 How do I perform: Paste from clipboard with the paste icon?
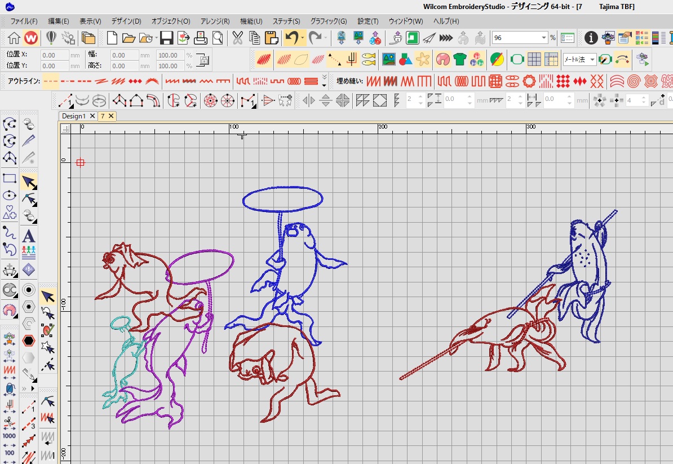pos(271,38)
